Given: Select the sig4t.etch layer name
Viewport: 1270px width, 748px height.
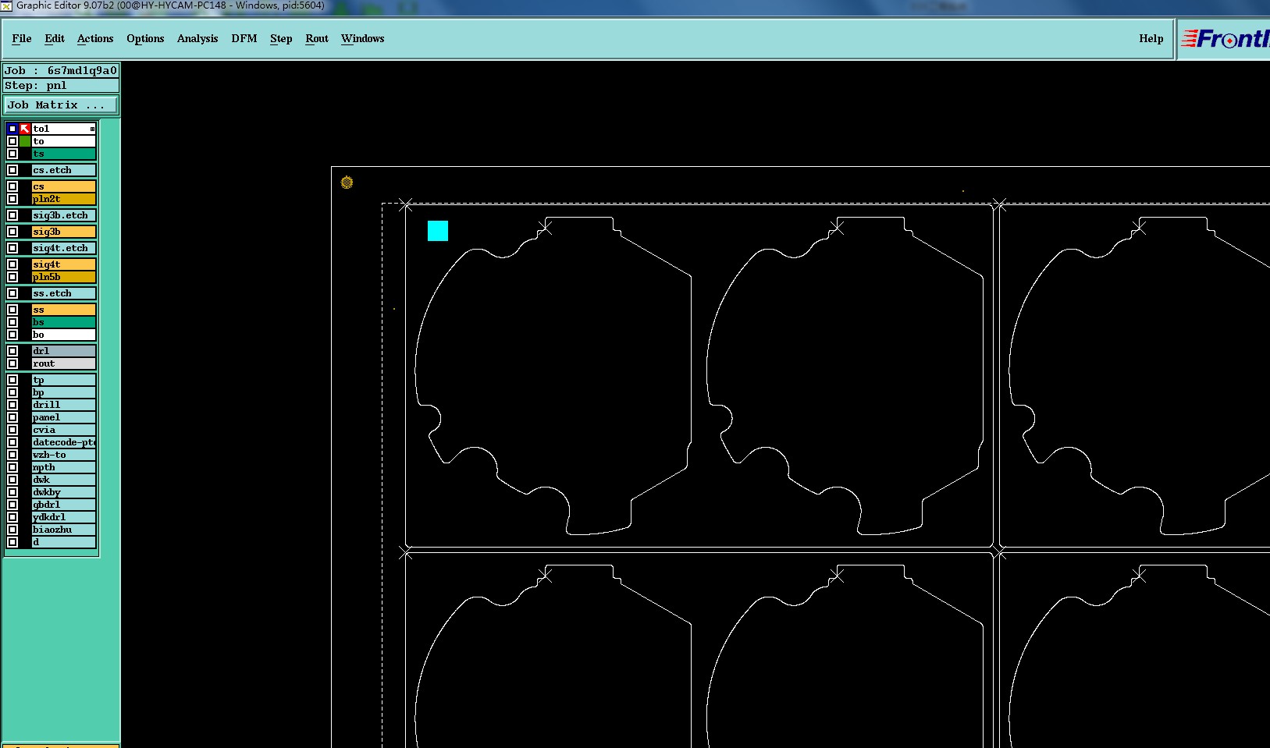Looking at the screenshot, I should 64,248.
